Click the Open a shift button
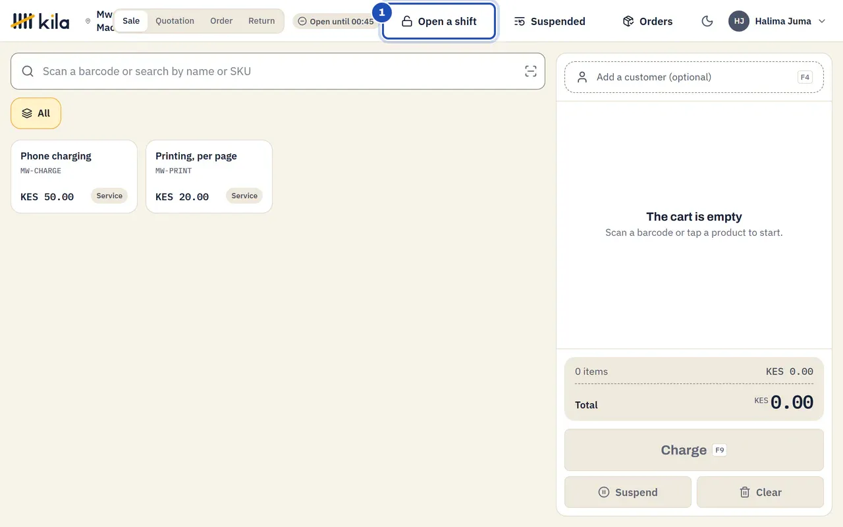Screen dimensions: 843x527 [x=439, y=21]
